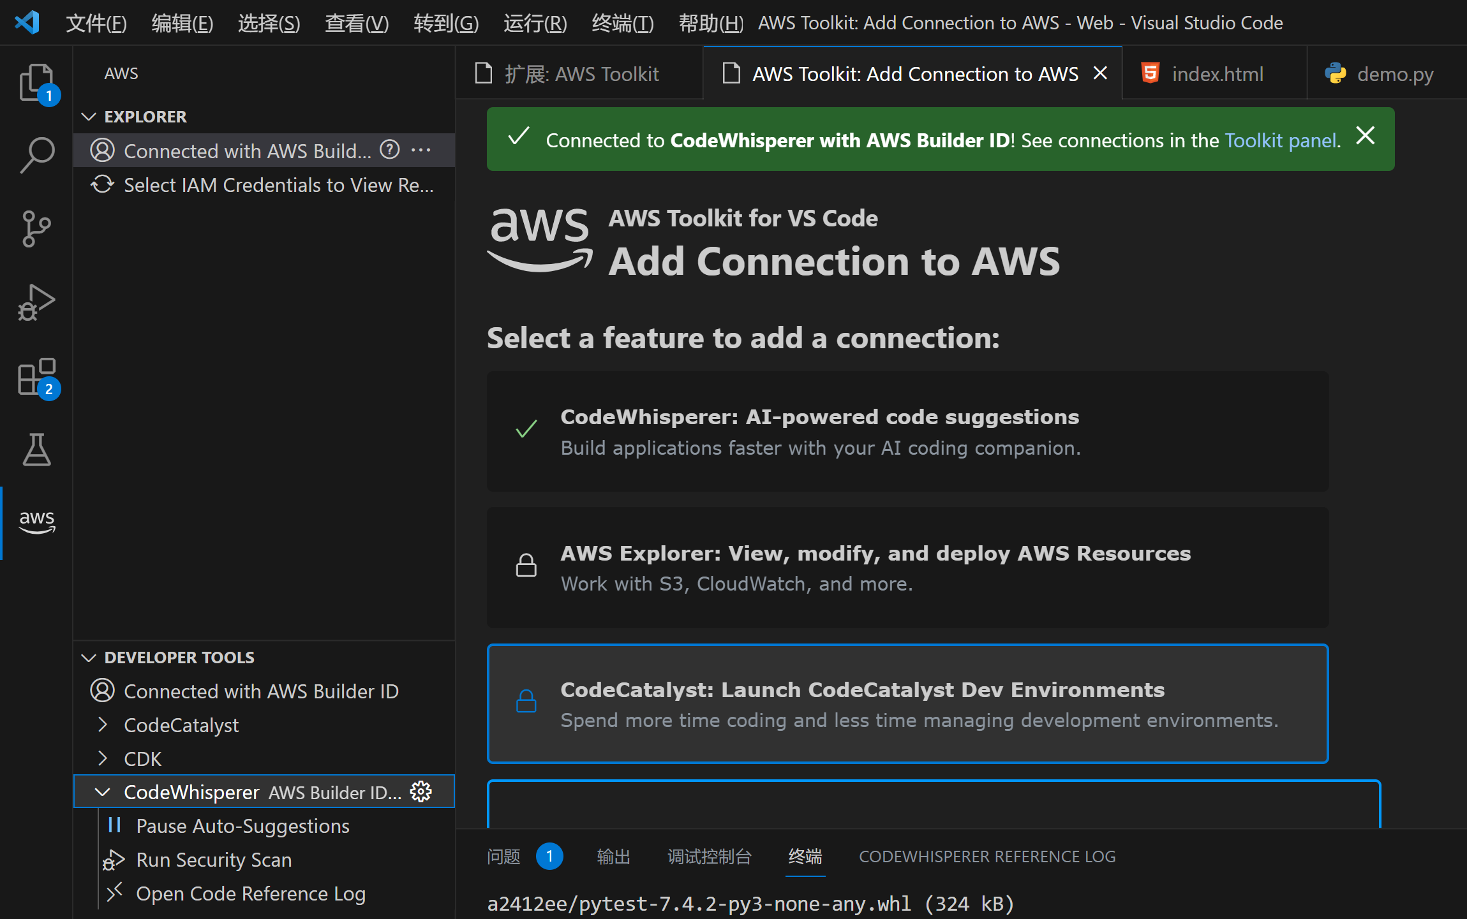1467x919 pixels.
Task: Open the 终端(T) menu
Action: [622, 23]
